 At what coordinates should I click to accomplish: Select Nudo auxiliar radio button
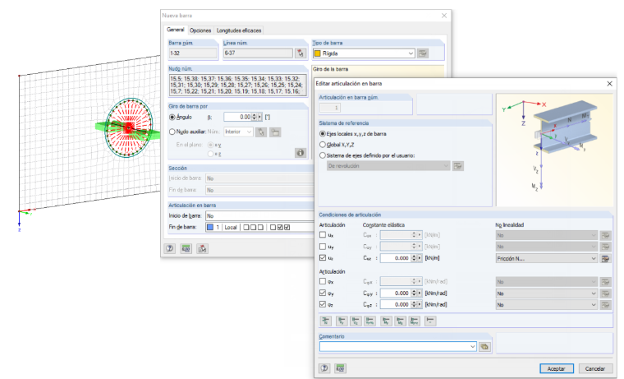point(172,132)
